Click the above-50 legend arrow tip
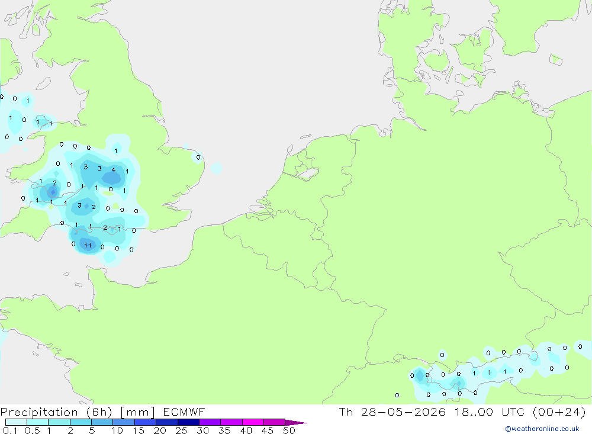The image size is (592, 434). tap(296, 422)
